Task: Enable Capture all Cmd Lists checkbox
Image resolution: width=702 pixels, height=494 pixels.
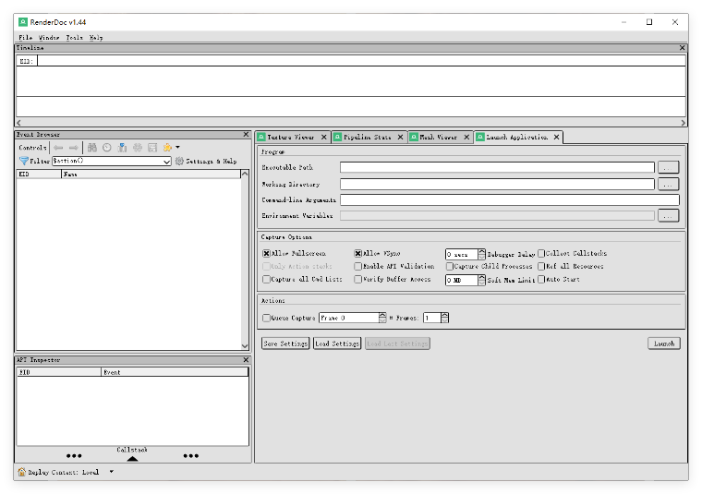Action: 266,279
